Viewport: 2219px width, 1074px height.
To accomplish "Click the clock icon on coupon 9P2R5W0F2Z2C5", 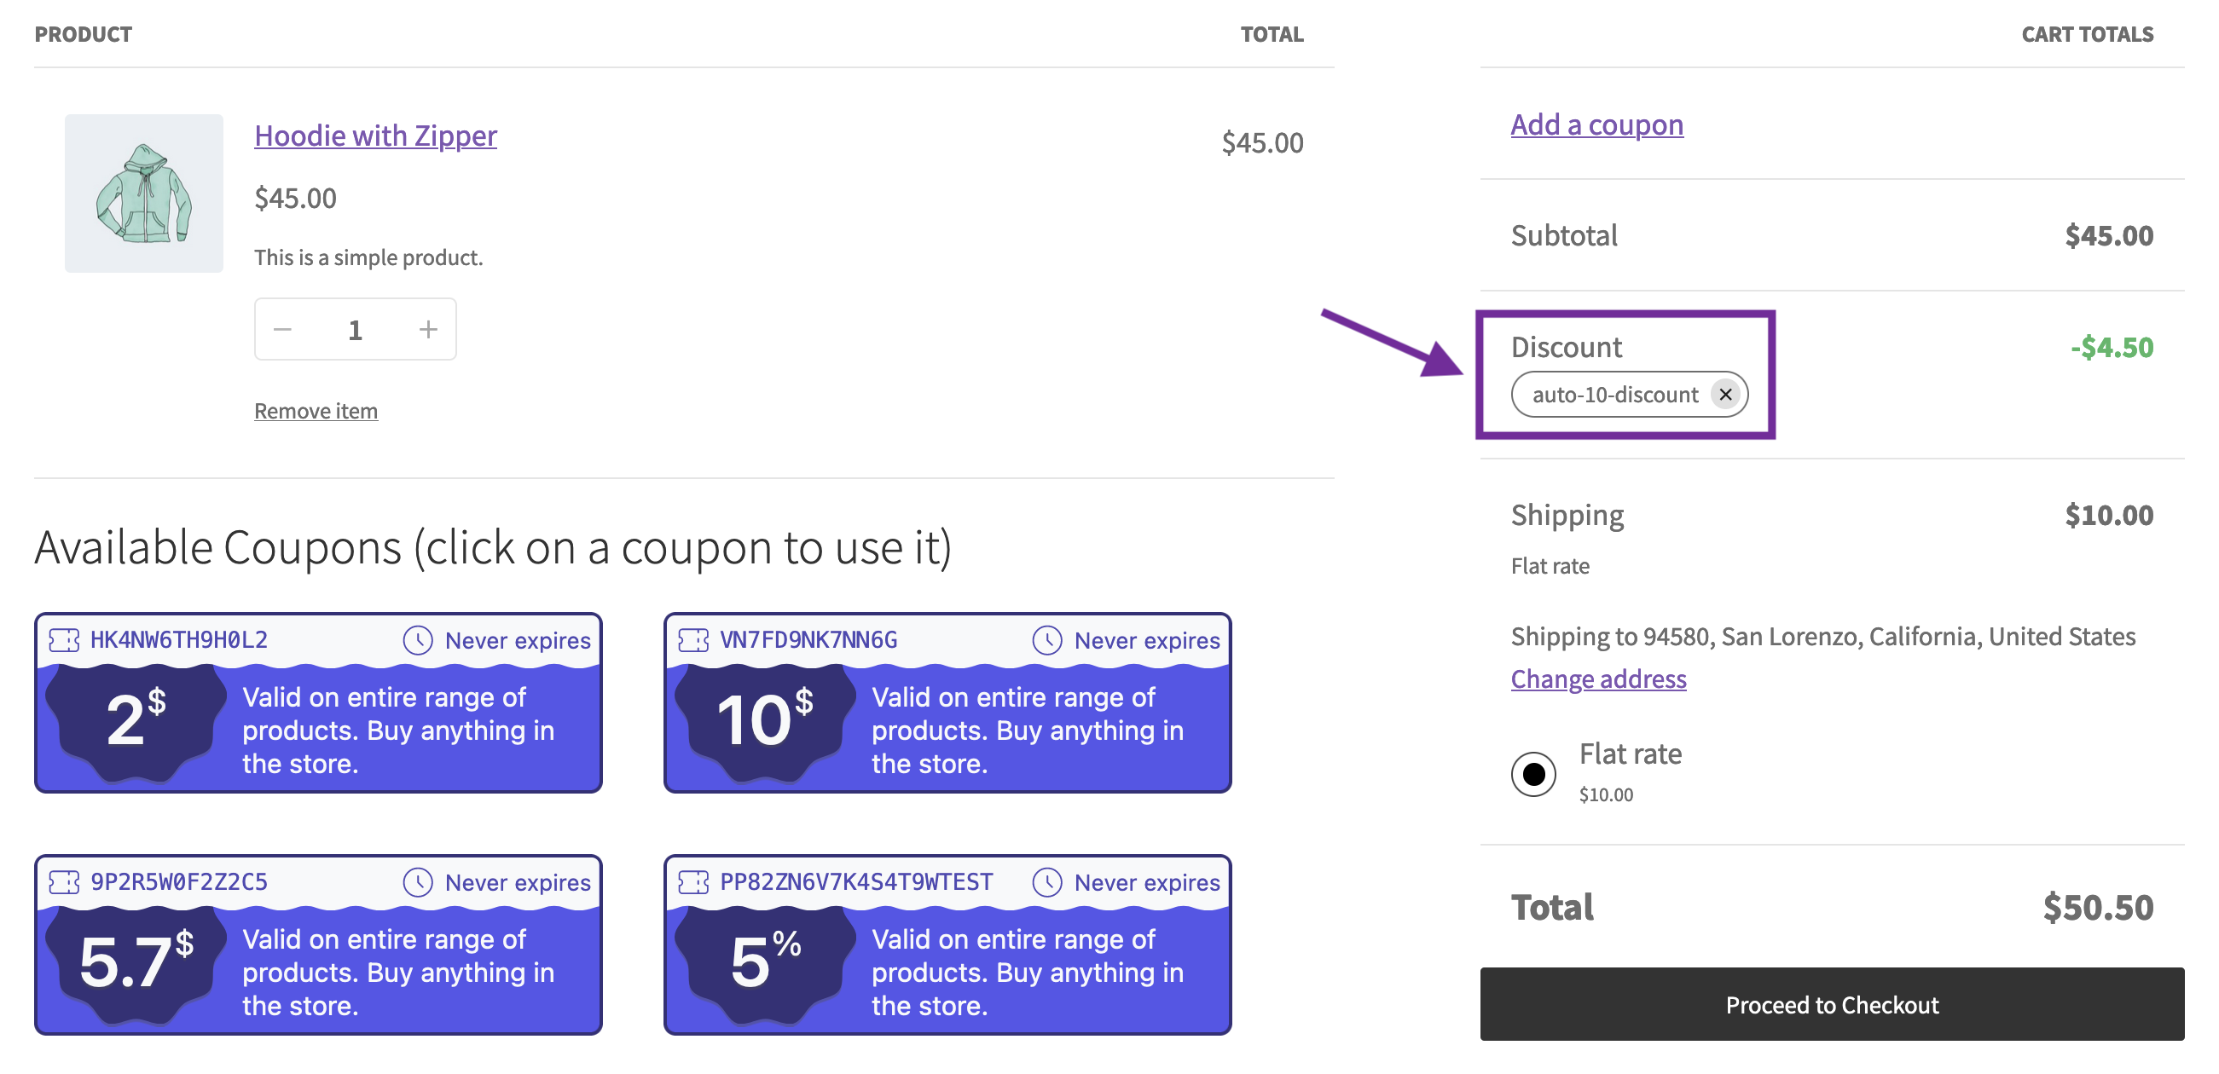I will click(x=419, y=882).
